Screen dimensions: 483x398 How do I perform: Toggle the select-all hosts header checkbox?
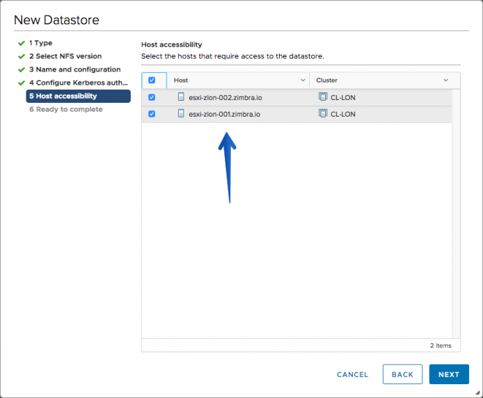click(x=152, y=80)
